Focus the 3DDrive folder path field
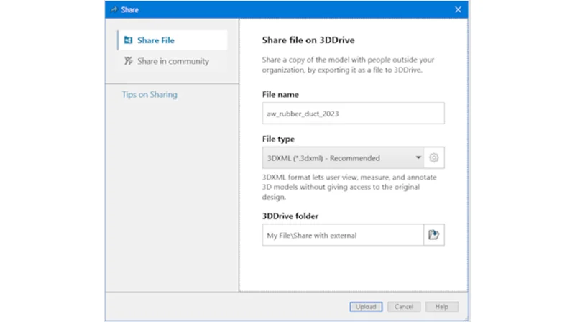Viewport: 575px width, 322px height. pyautogui.click(x=342, y=235)
